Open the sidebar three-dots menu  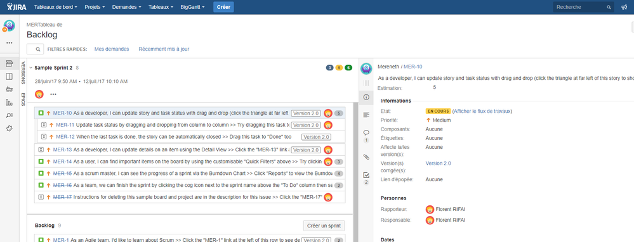coord(9,42)
